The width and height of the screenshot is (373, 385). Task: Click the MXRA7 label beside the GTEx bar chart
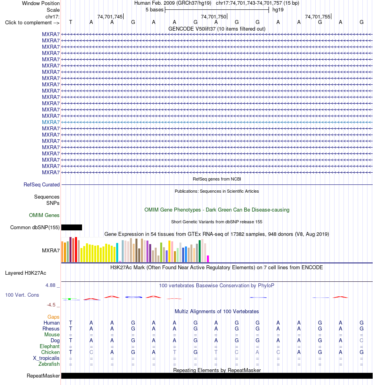[x=51, y=251]
